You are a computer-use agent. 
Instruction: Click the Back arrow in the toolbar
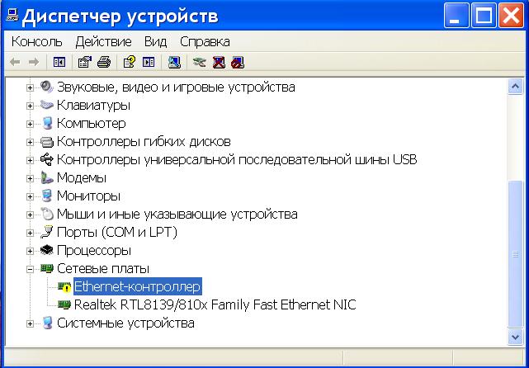pyautogui.click(x=15, y=62)
